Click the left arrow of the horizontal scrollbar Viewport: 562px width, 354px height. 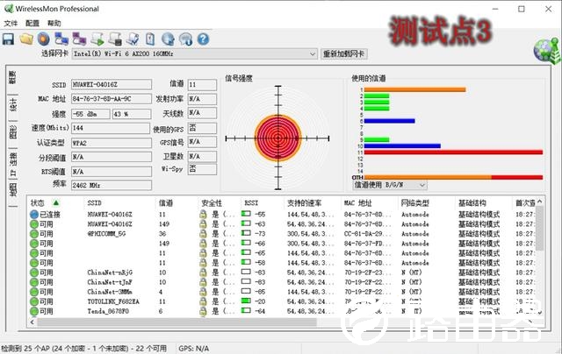point(32,322)
